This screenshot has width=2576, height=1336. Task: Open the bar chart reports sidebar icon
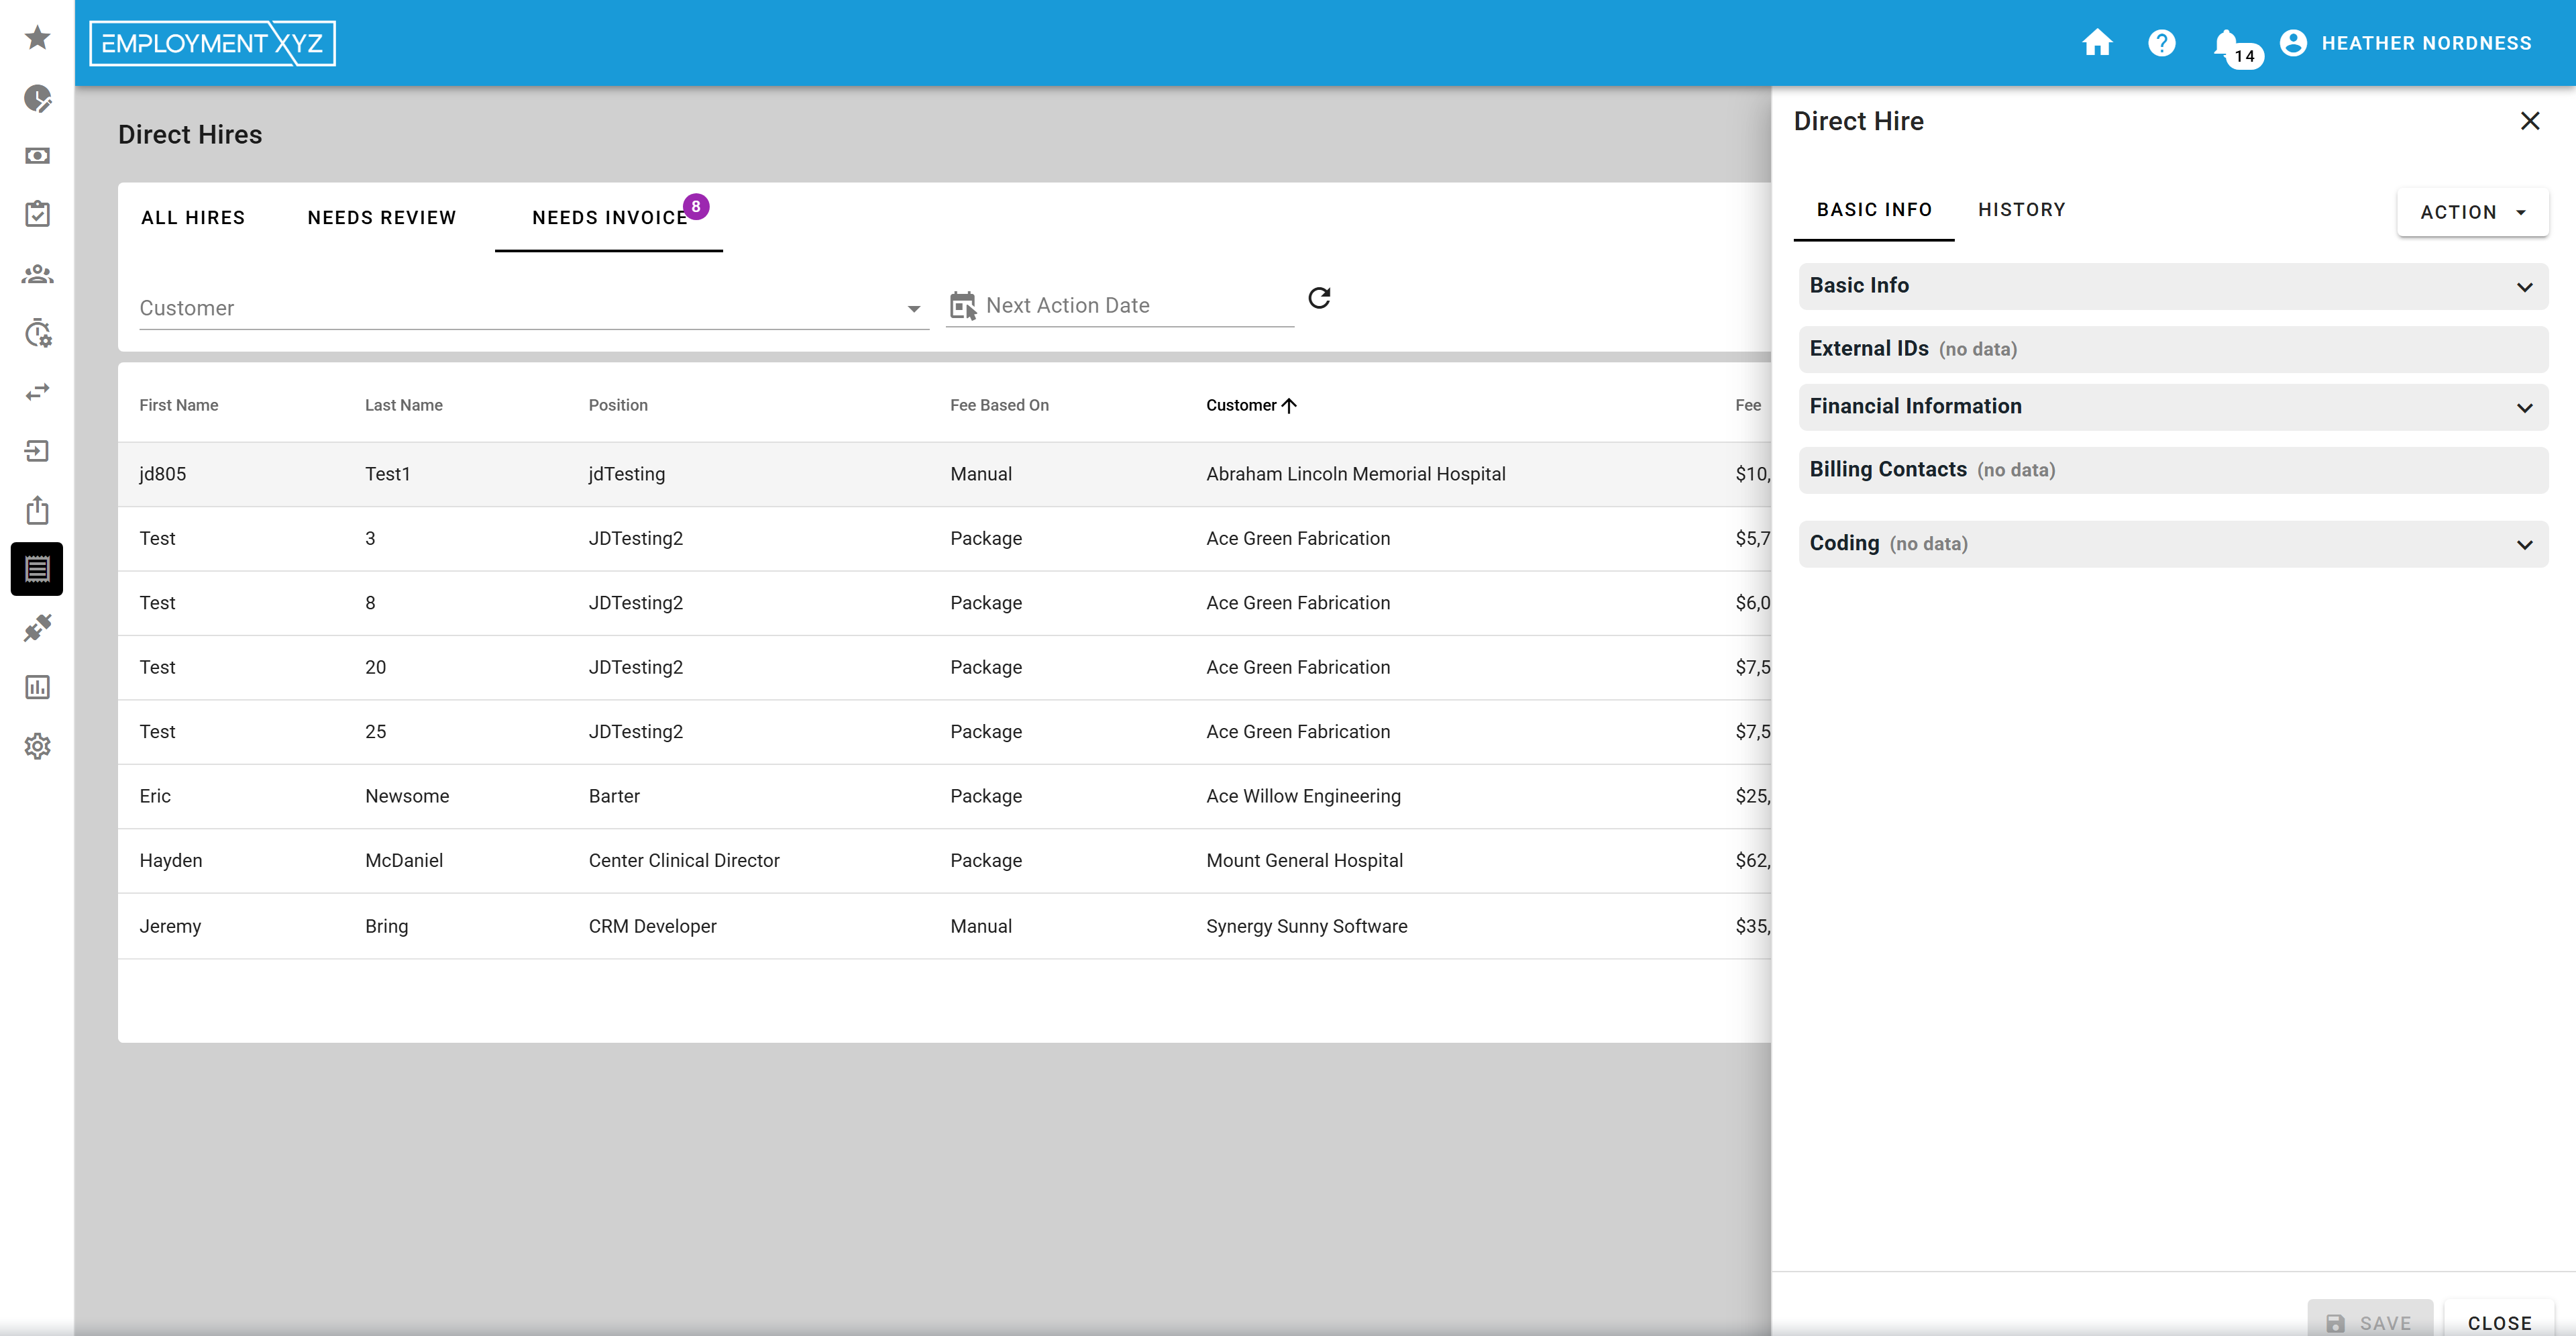(37, 687)
